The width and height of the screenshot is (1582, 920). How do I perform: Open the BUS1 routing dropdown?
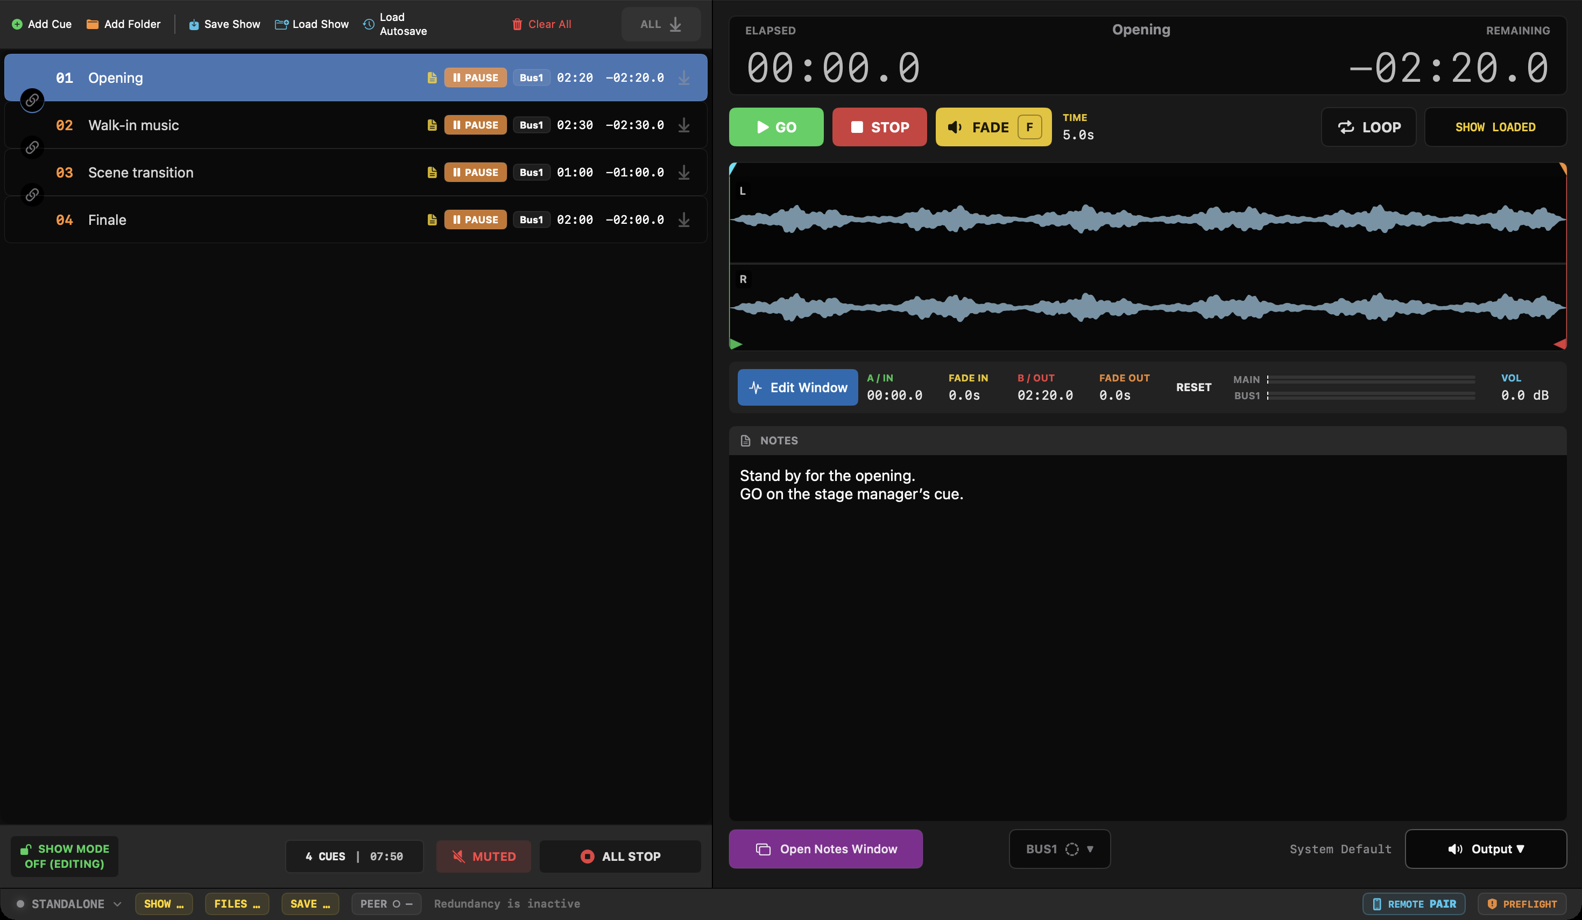(x=1060, y=849)
